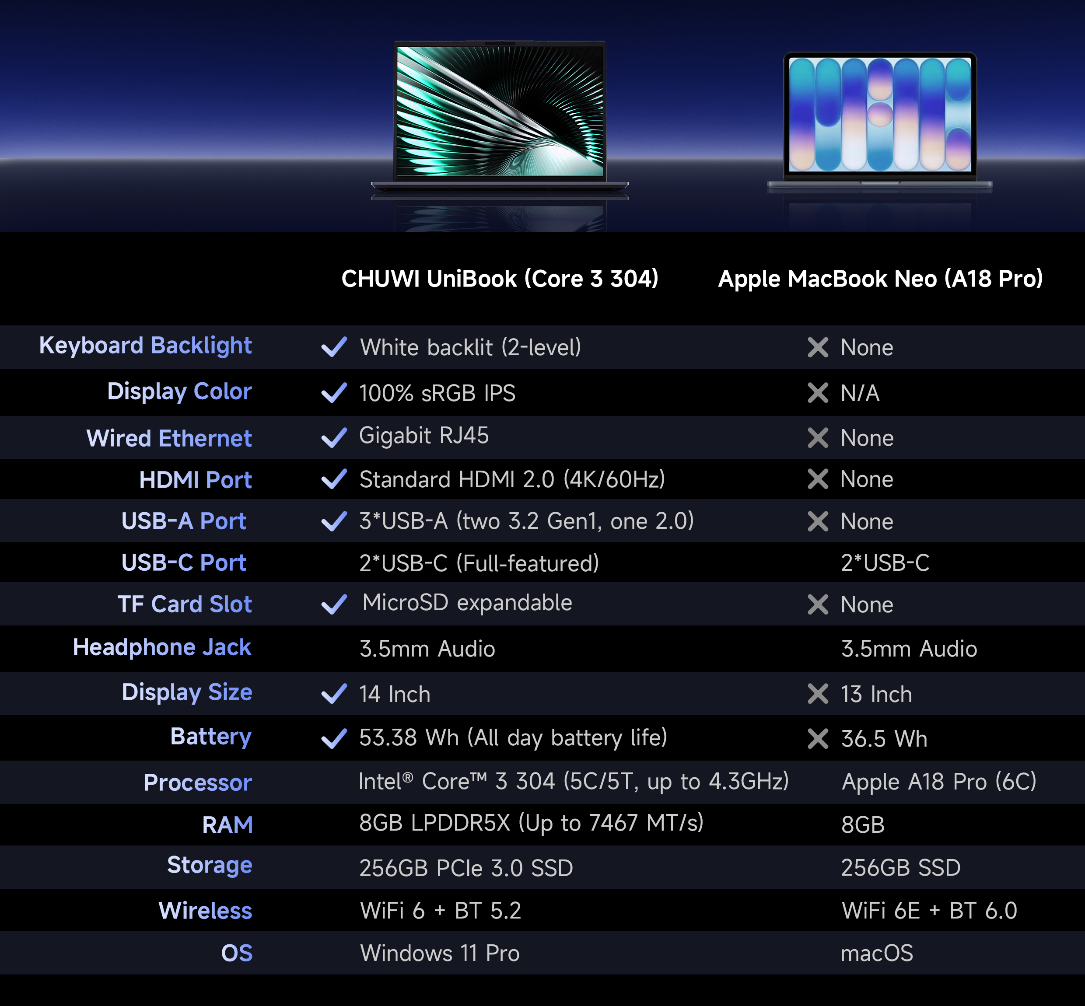Click the X mark in the Wired Ethernet row
1085x1006 pixels.
point(818,438)
